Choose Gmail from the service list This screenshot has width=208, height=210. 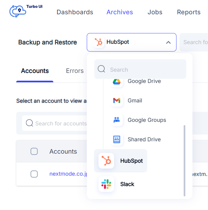(135, 100)
